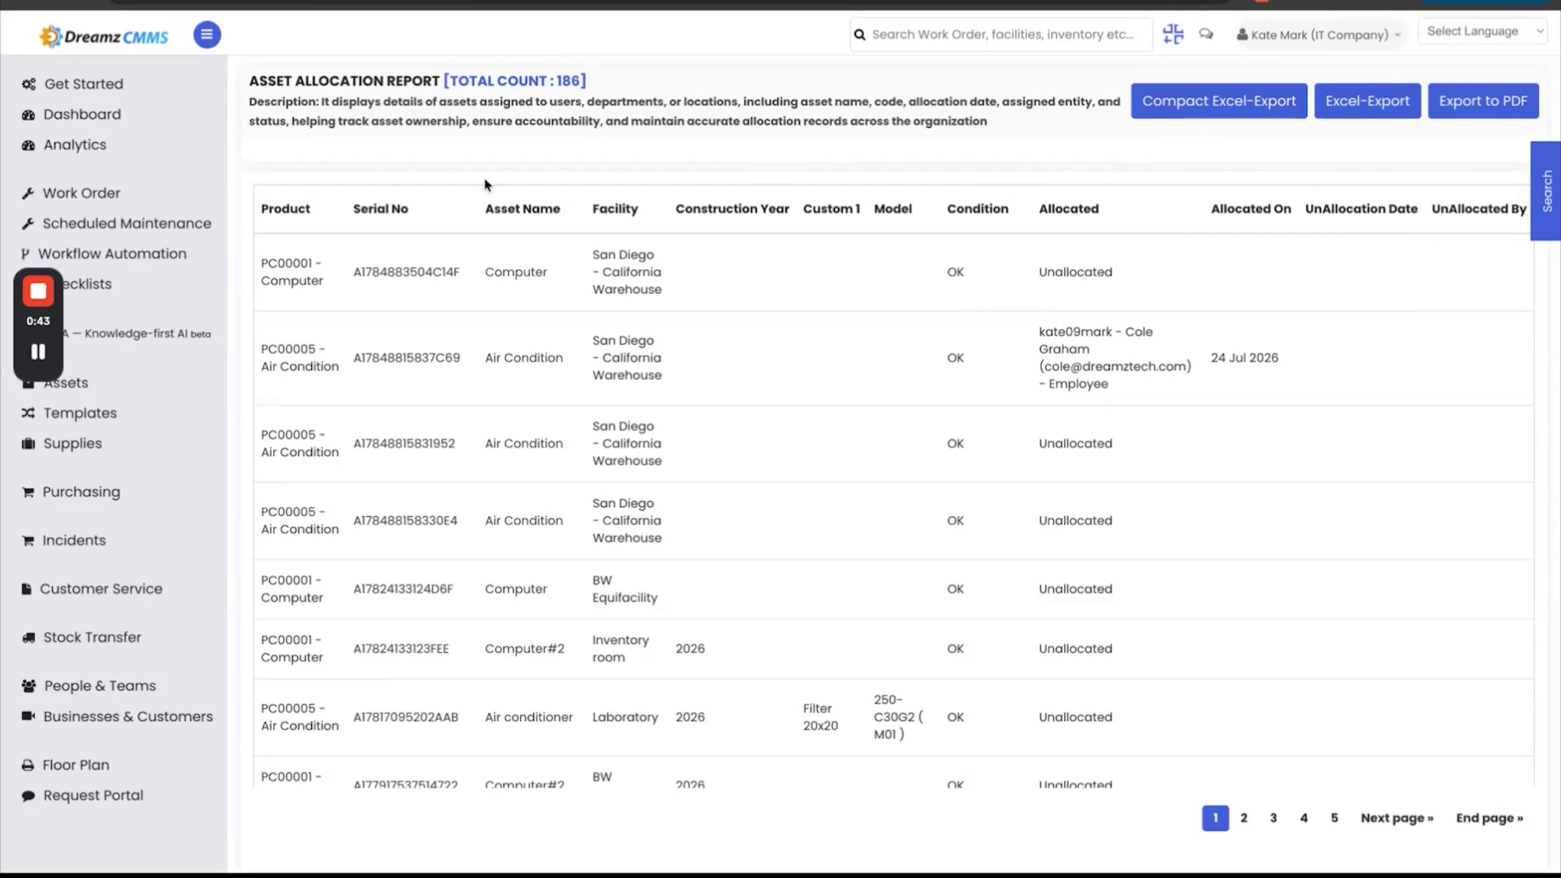
Task: Click serial number A1784883504C14F
Action: pos(407,272)
